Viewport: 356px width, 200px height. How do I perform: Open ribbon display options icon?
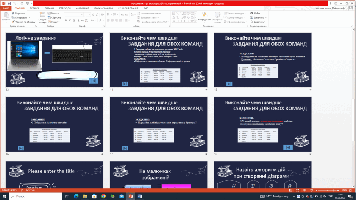pyautogui.click(x=336, y=3)
